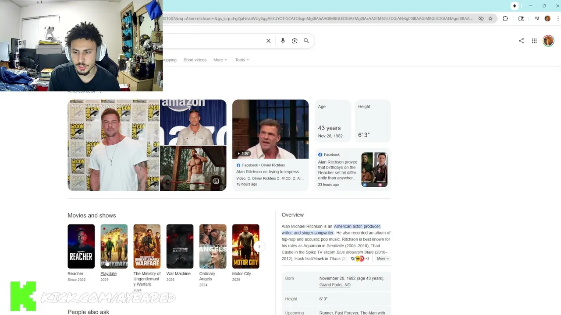Open the Chrome profile avatar in the toolbar

(x=547, y=18)
